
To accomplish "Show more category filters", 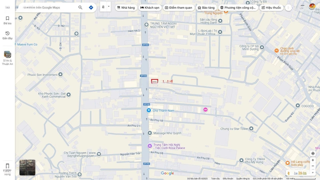I will click(288, 8).
